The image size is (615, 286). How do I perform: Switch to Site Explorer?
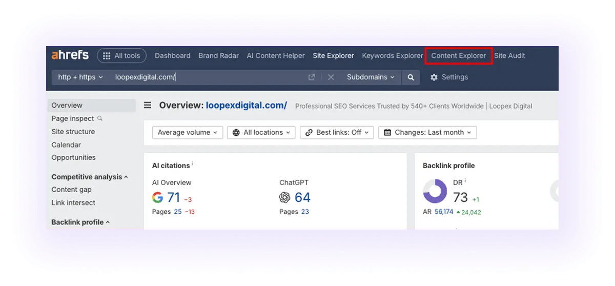coord(334,56)
